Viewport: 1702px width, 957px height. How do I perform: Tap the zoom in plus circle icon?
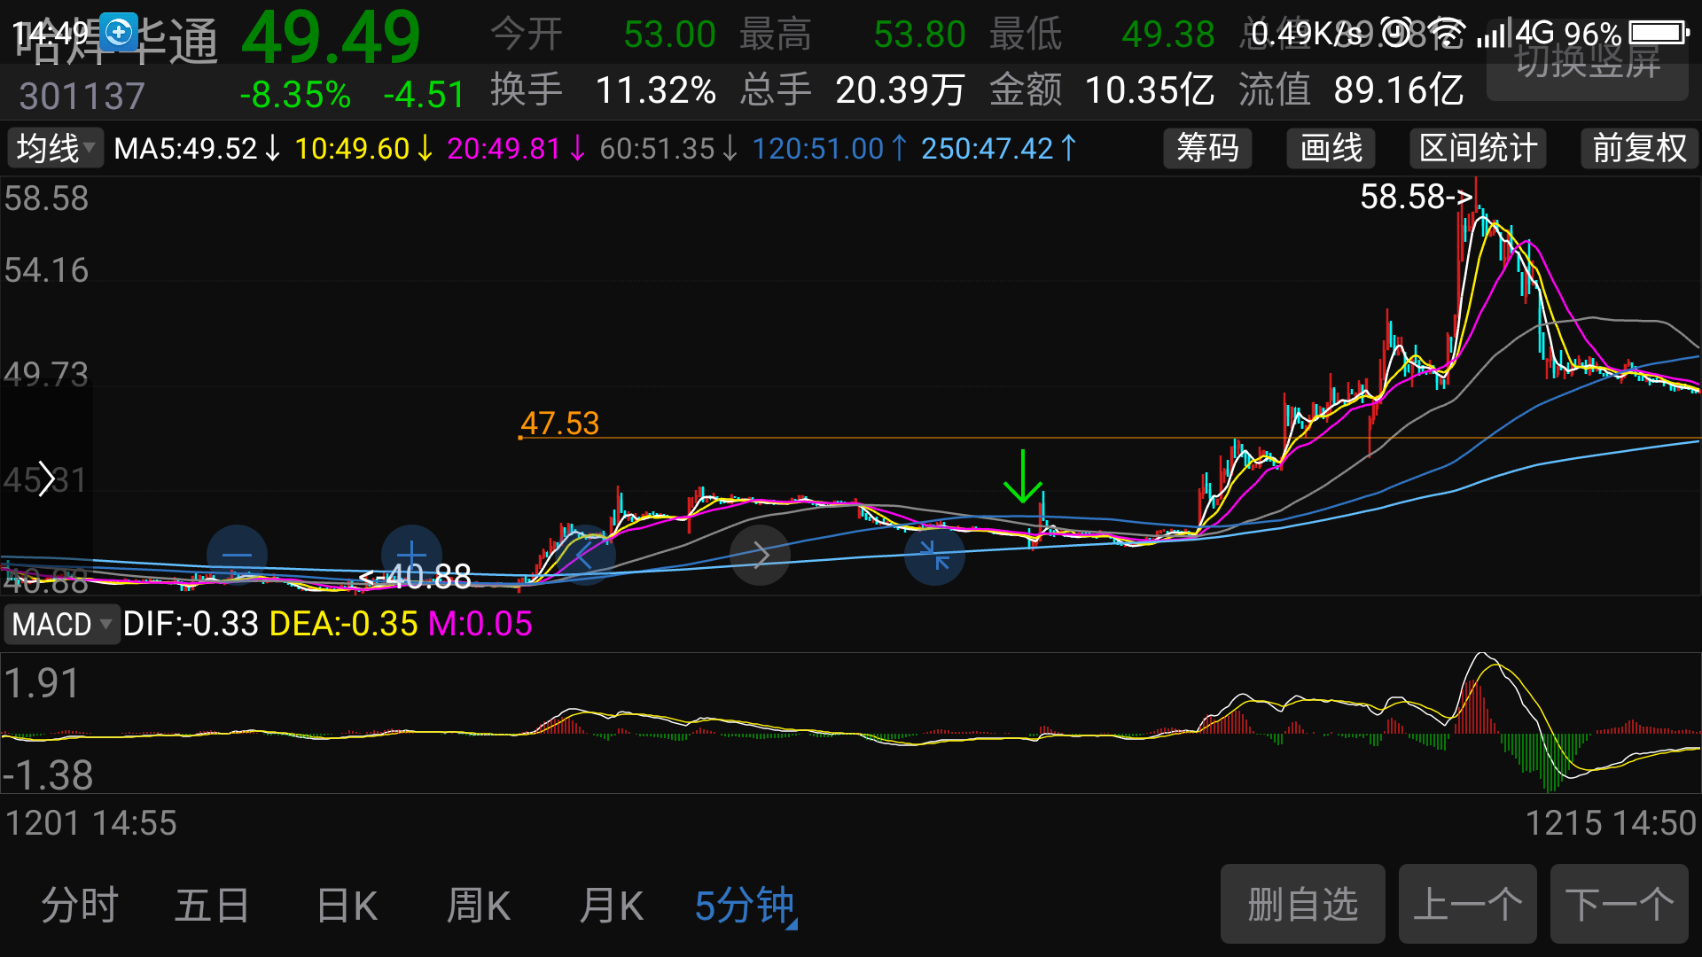click(x=411, y=556)
